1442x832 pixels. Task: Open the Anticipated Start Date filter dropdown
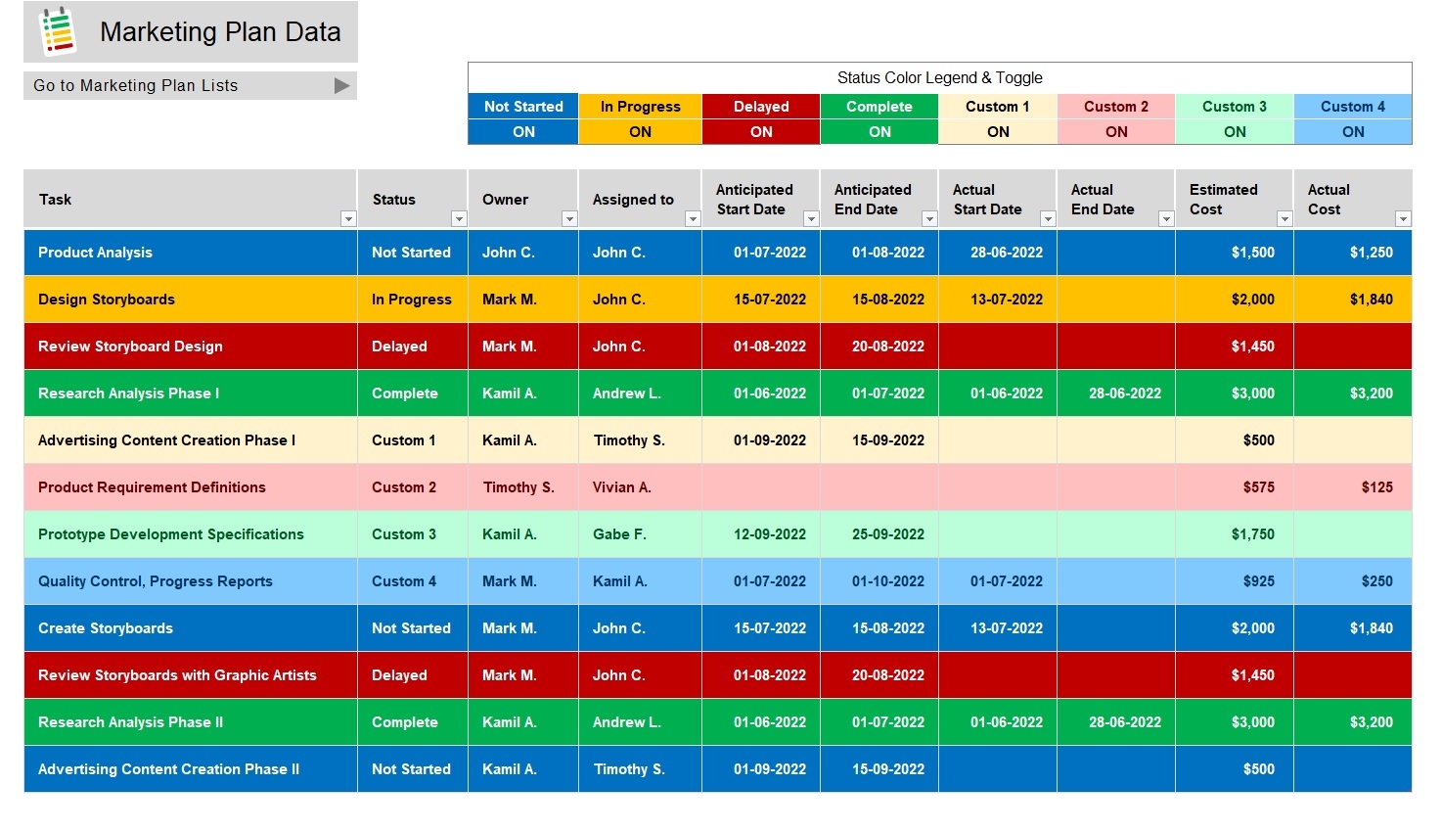(812, 218)
